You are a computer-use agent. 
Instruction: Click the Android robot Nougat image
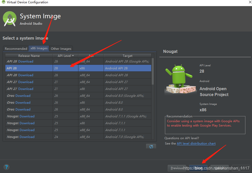[181, 79]
